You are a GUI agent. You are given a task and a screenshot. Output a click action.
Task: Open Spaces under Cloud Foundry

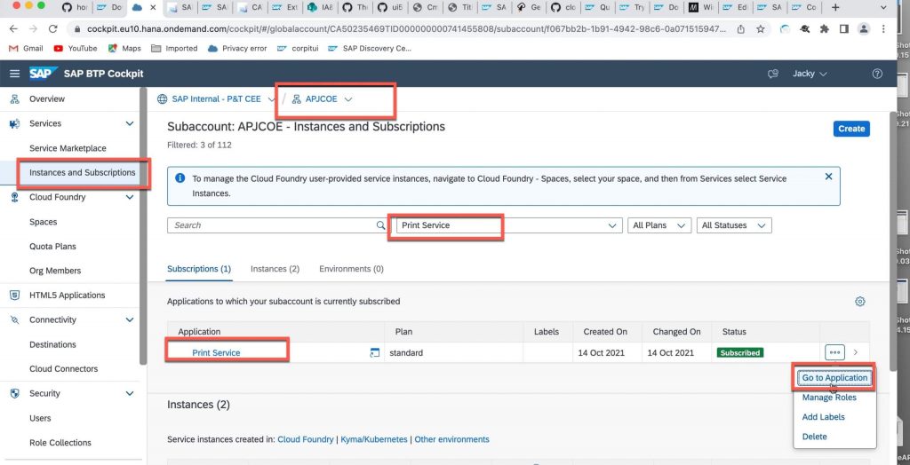point(44,222)
